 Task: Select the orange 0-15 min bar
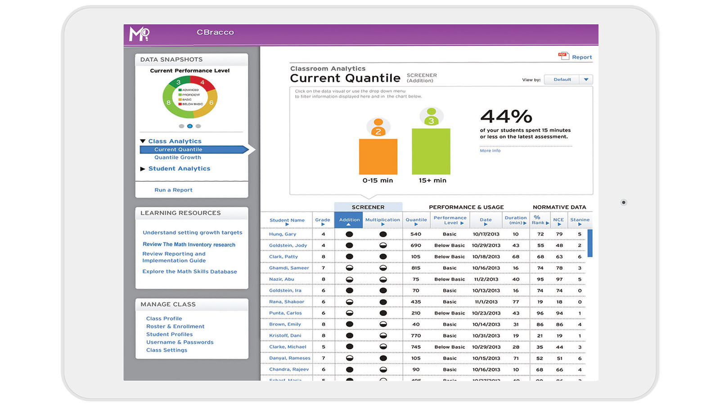[378, 157]
